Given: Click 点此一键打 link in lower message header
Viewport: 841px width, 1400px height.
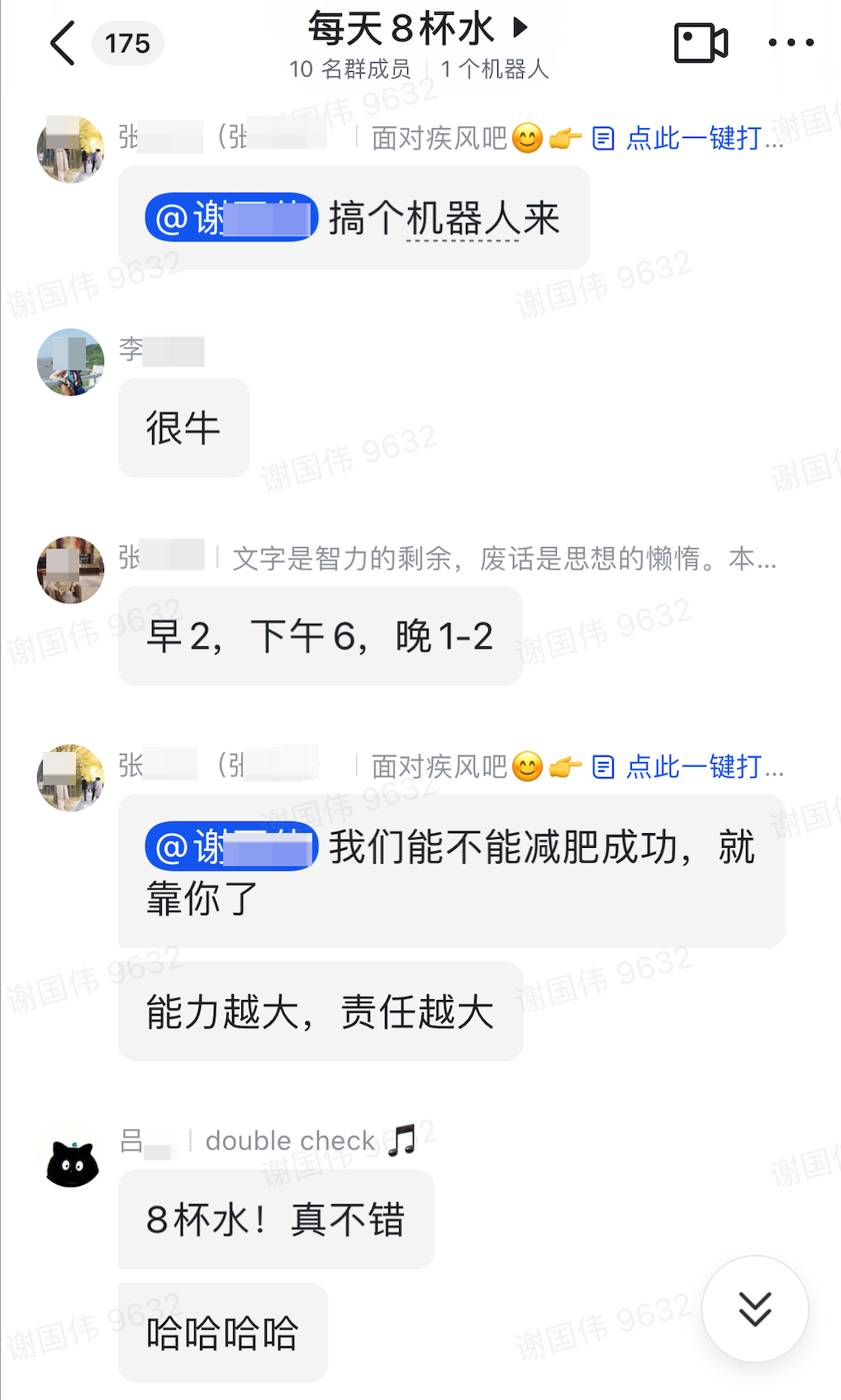Looking at the screenshot, I should (688, 767).
